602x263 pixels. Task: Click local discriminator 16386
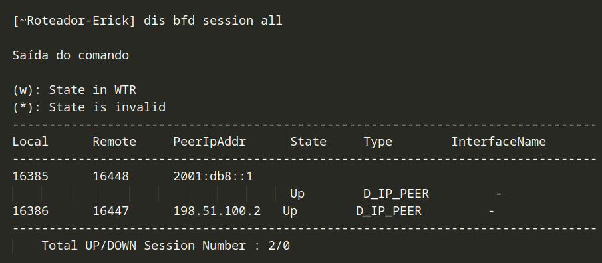[31, 211]
